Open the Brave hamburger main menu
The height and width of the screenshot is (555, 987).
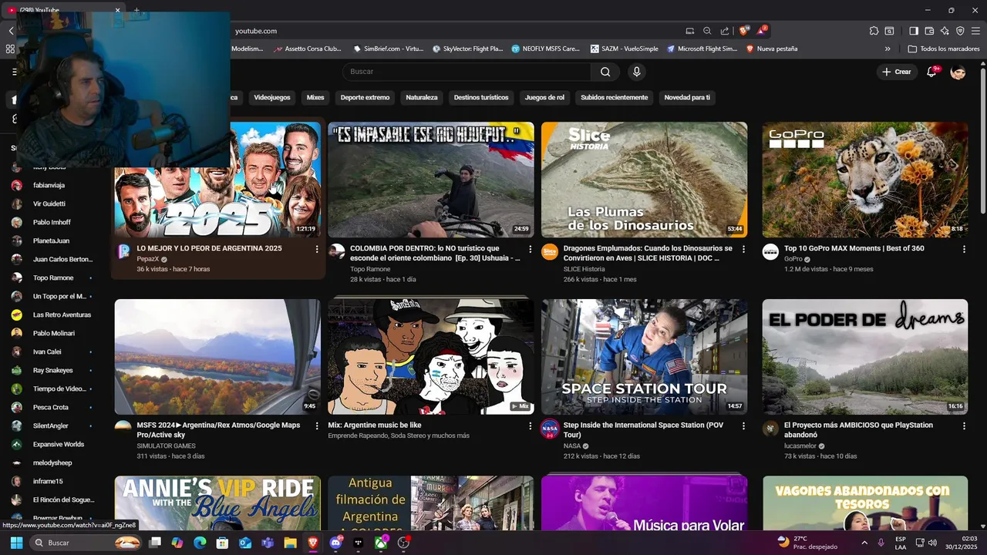click(x=975, y=31)
